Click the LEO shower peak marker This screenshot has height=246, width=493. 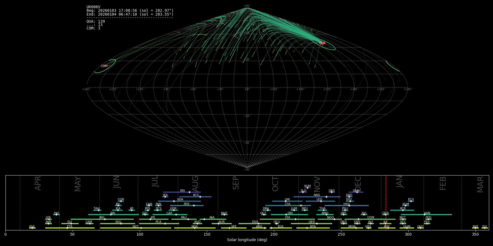(321, 201)
